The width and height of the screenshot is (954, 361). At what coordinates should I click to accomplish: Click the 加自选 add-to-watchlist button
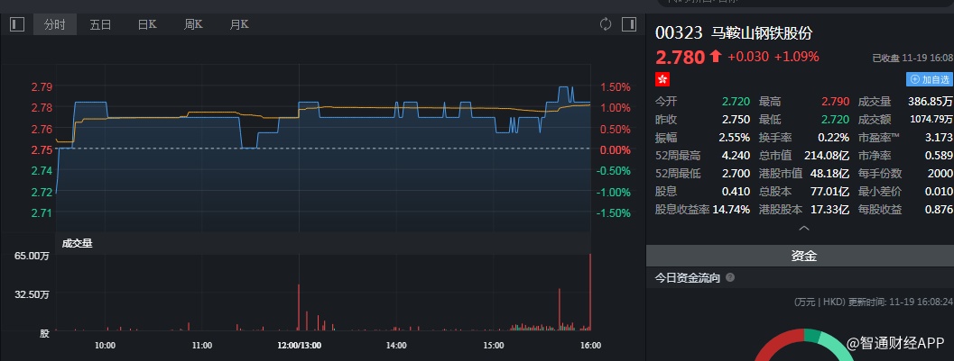(931, 79)
